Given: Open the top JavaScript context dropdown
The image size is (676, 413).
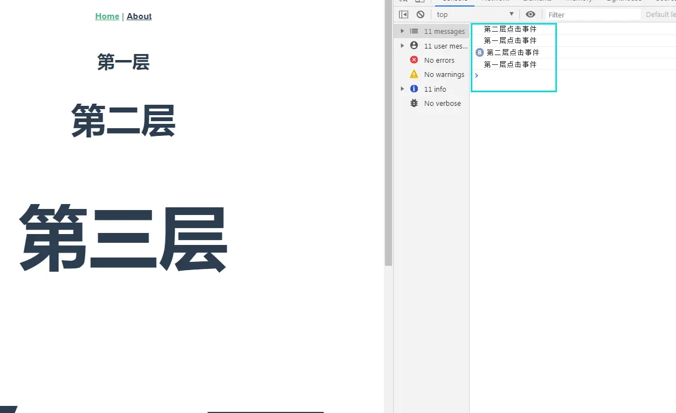Looking at the screenshot, I should (476, 14).
